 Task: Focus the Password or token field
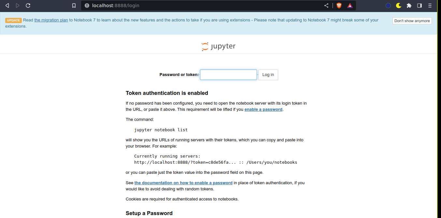pyautogui.click(x=228, y=75)
